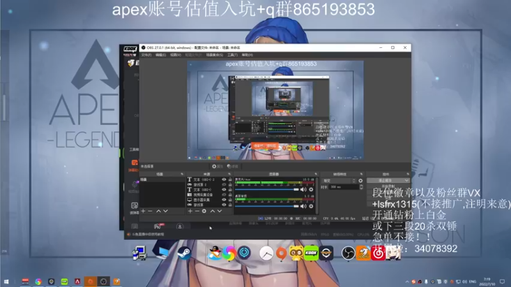Open red NetEase Music icon in dock
Viewport: 511px width, 287px height.
tap(378, 253)
